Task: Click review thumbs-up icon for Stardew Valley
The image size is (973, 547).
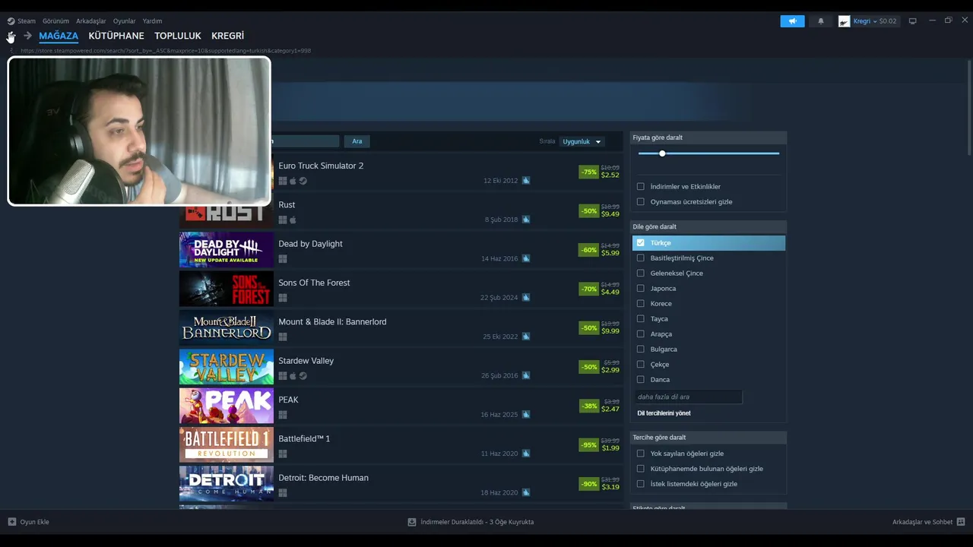Action: pos(526,375)
